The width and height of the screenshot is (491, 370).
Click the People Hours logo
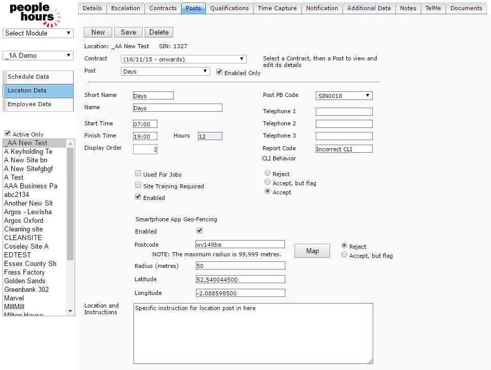coord(35,14)
